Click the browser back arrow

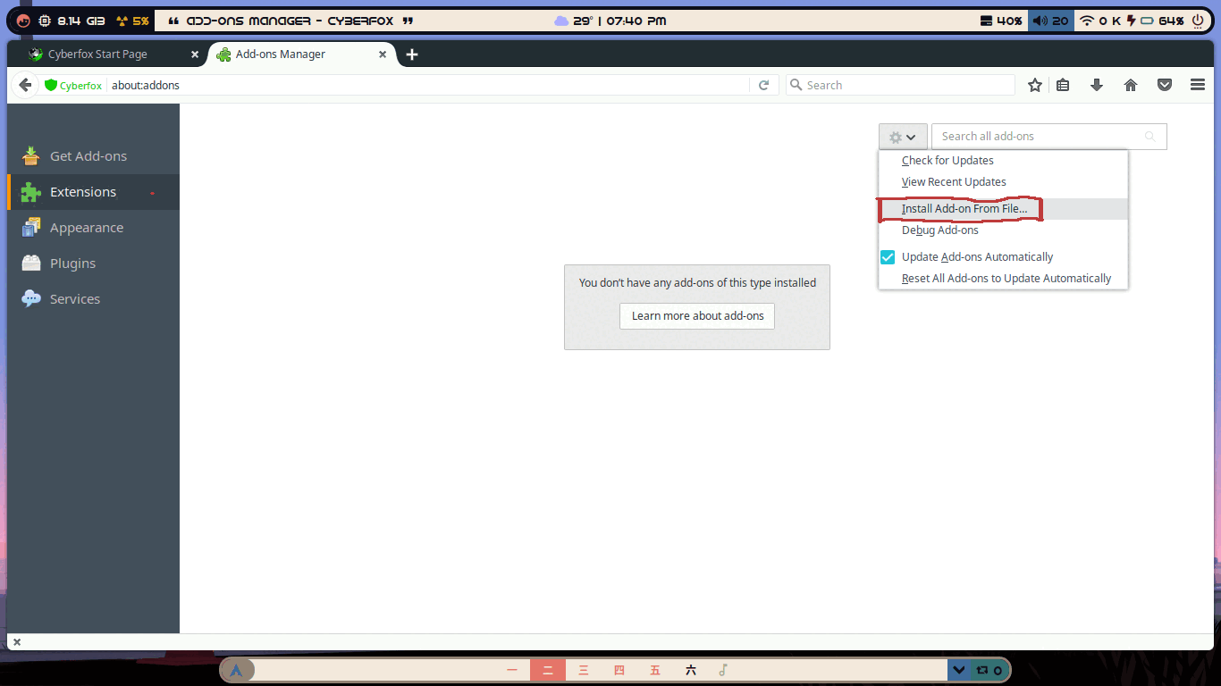[25, 85]
